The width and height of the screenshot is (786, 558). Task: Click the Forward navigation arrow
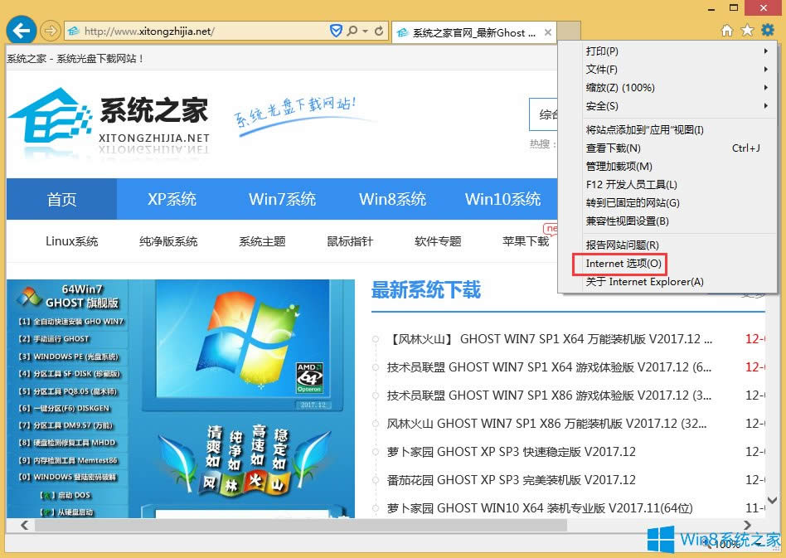48,30
